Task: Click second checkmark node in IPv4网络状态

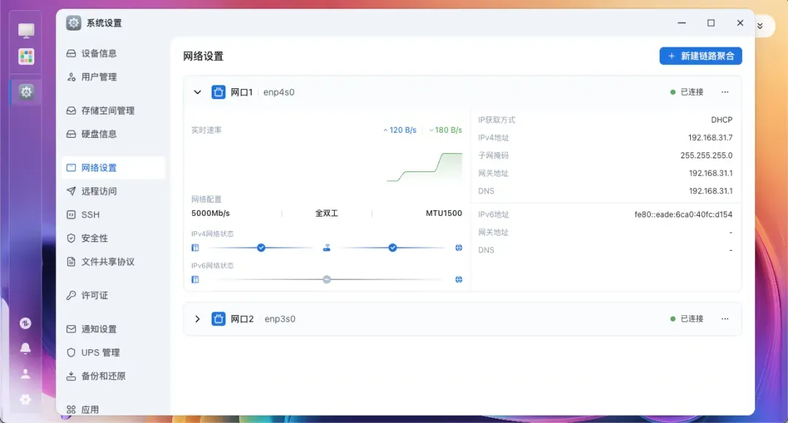Action: click(393, 248)
